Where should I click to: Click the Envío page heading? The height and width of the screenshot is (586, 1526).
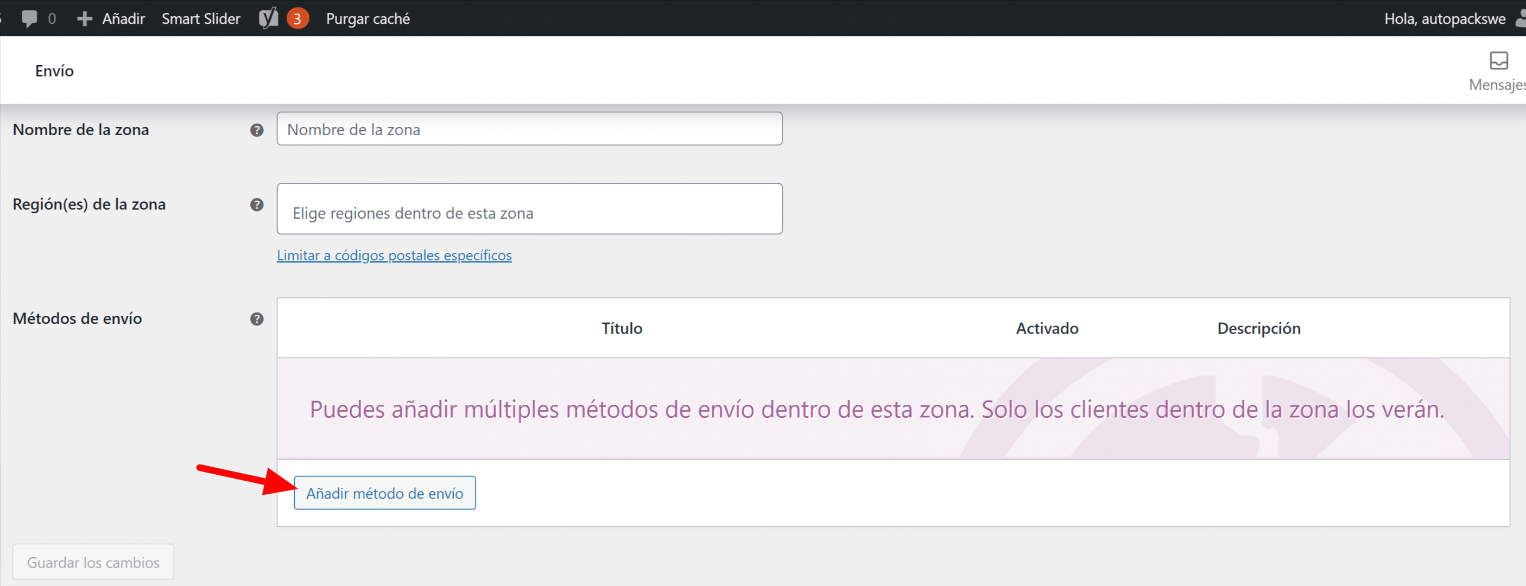(54, 71)
